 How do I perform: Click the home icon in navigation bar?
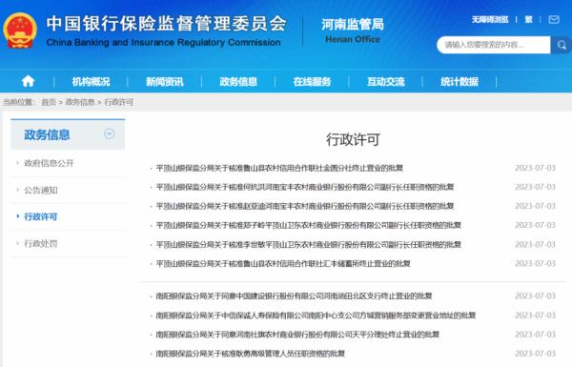tap(28, 81)
